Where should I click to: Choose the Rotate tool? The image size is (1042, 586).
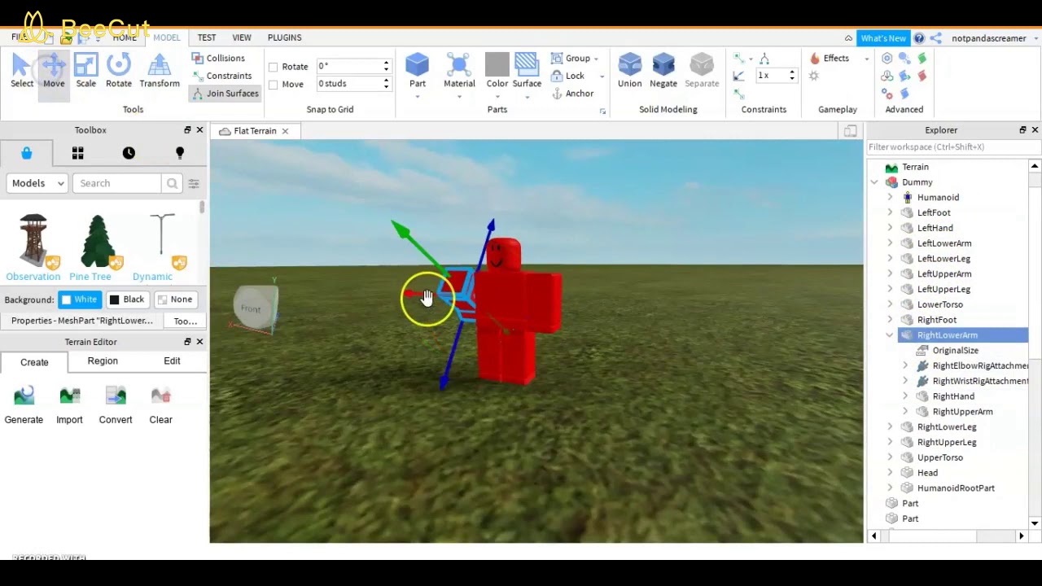pyautogui.click(x=118, y=71)
